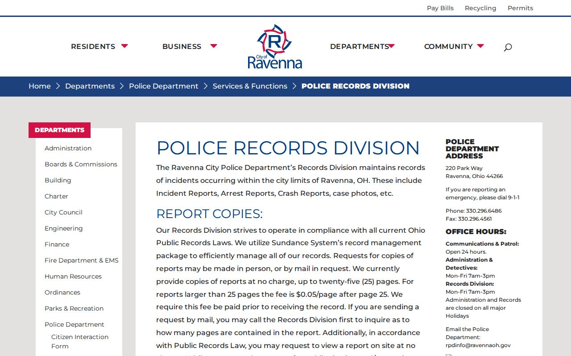571x356 pixels.
Task: Click the Police Records Division page title
Action: 288,148
